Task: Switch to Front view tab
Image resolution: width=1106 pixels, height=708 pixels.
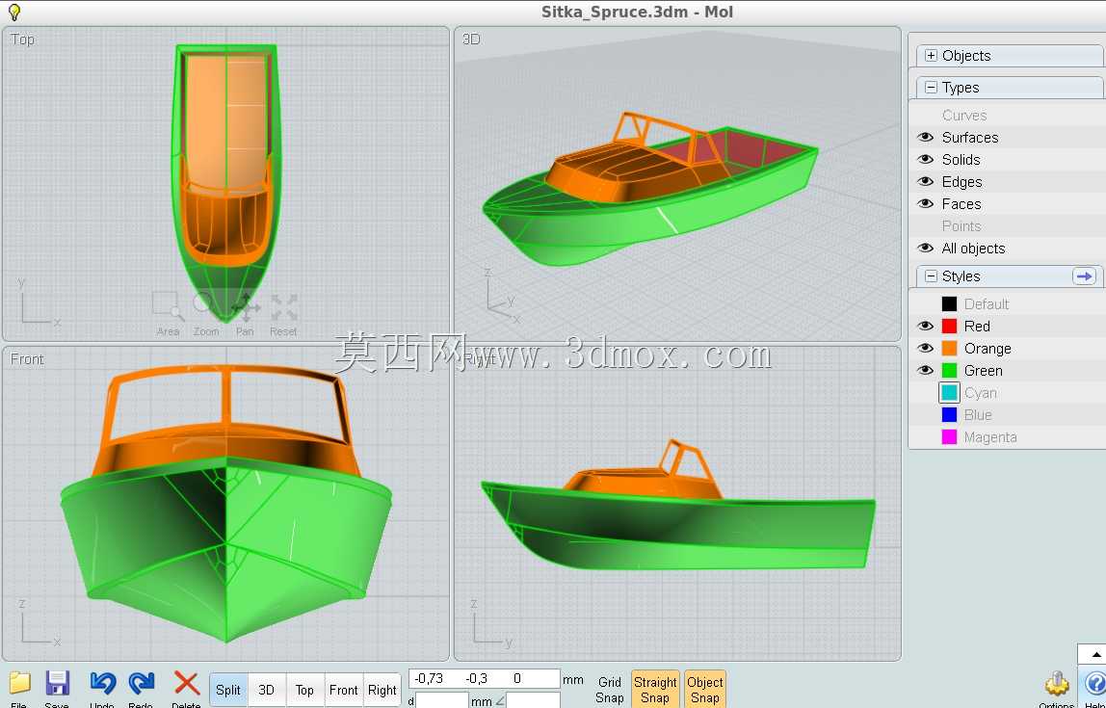Action: [x=344, y=690]
